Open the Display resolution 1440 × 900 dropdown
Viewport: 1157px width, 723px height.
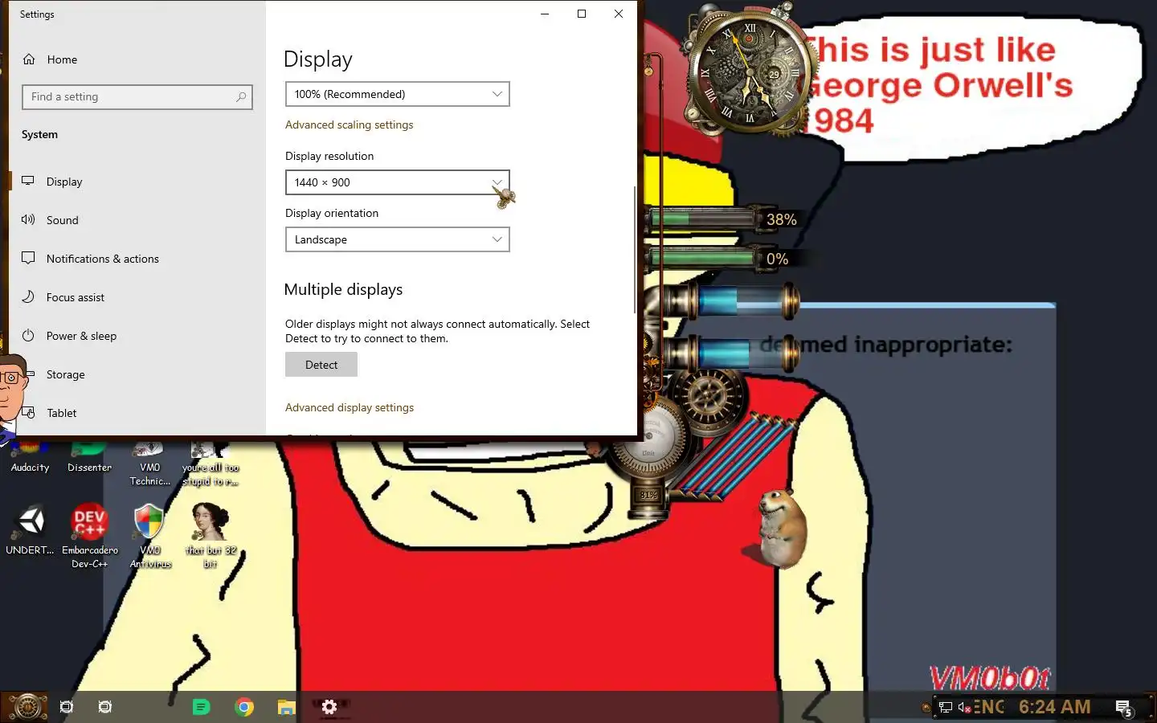pos(398,182)
